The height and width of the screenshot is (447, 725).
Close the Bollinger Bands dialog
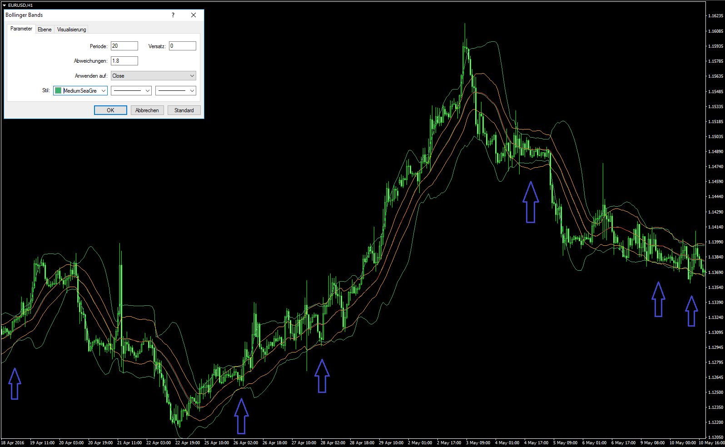194,15
